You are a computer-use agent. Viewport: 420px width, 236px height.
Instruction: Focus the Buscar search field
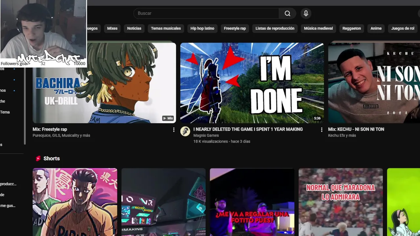206,13
